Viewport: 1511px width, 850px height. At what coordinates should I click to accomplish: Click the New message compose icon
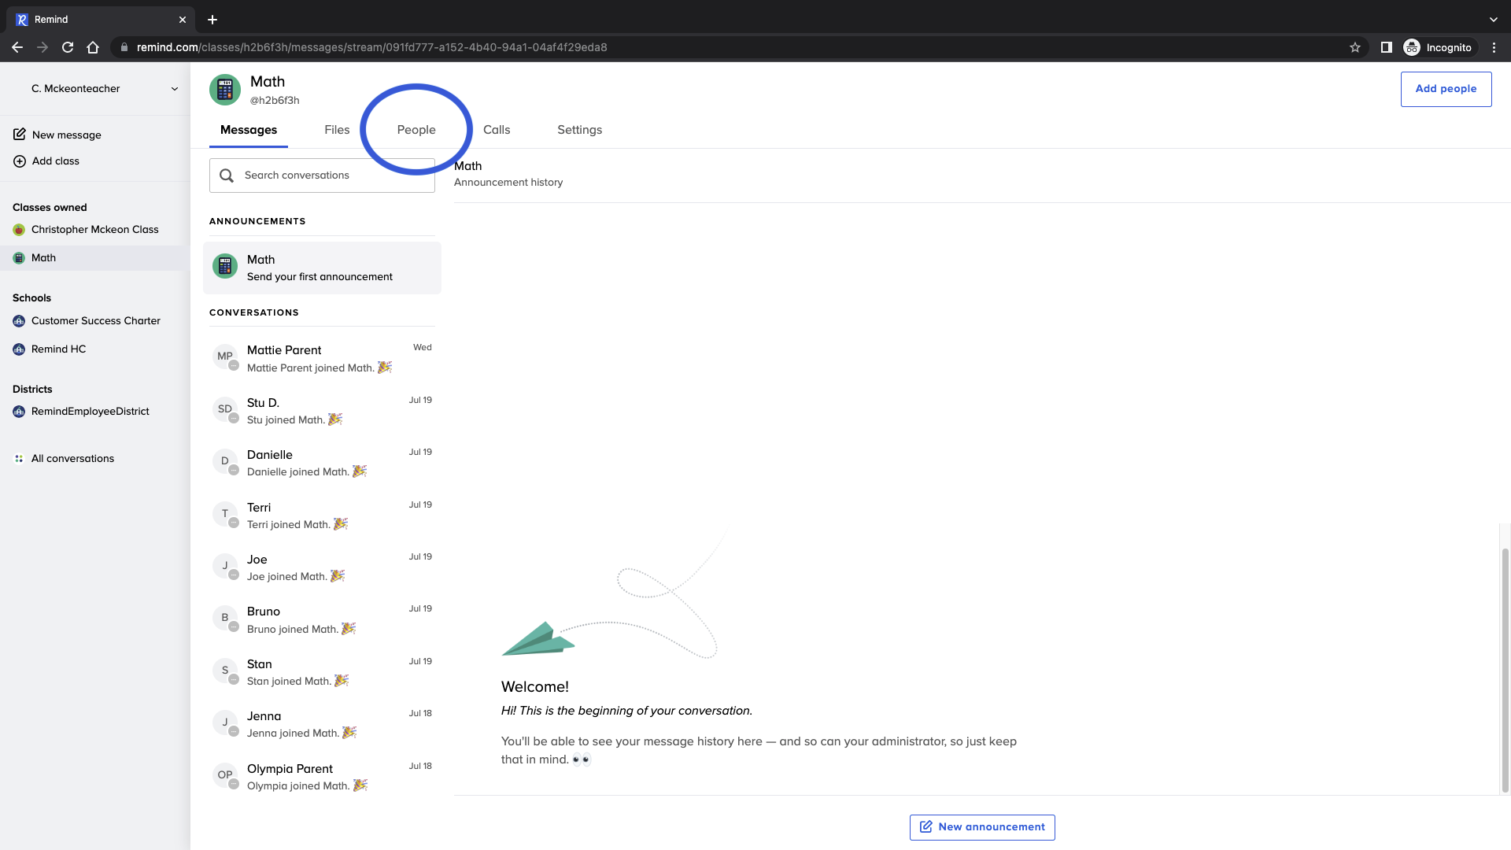[20, 135]
